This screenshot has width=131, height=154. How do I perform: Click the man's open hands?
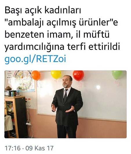pos(63,108)
